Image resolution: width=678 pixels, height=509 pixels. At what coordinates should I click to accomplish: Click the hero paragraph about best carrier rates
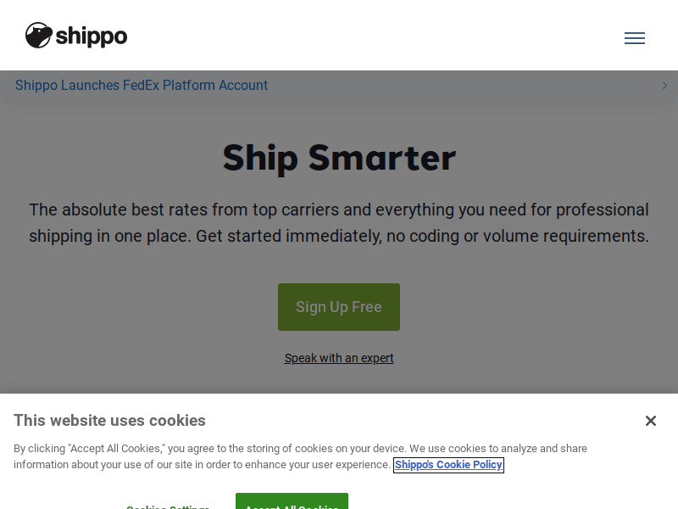pos(339,222)
